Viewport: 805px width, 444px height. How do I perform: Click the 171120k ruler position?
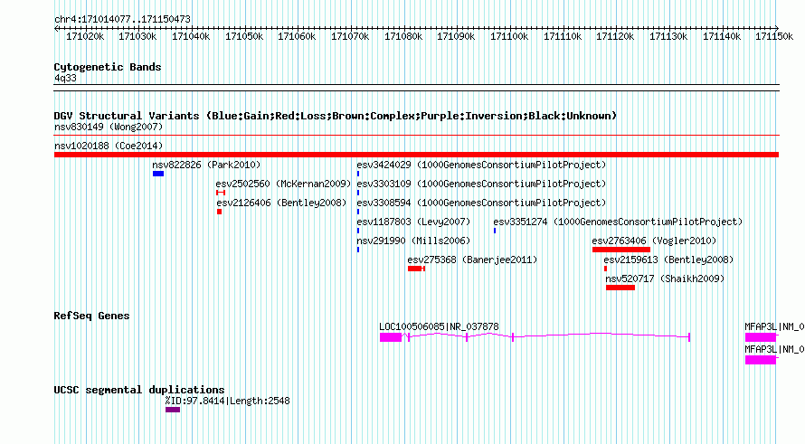[615, 36]
